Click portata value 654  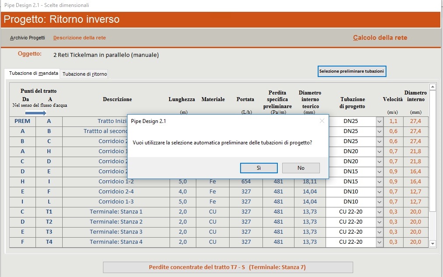click(x=246, y=182)
